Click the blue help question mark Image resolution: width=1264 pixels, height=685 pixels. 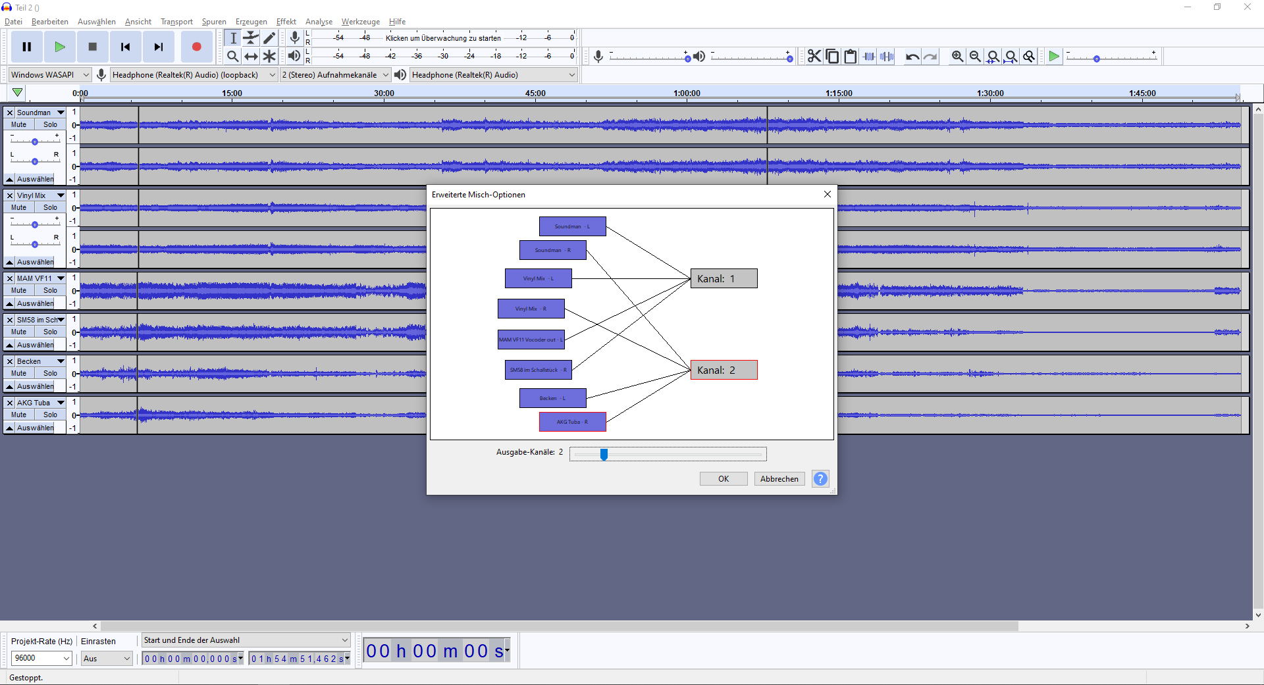820,479
